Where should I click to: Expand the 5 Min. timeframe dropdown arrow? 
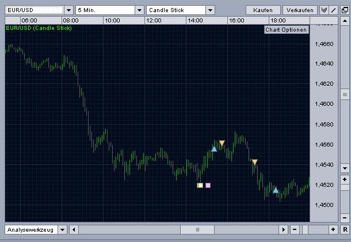139,10
